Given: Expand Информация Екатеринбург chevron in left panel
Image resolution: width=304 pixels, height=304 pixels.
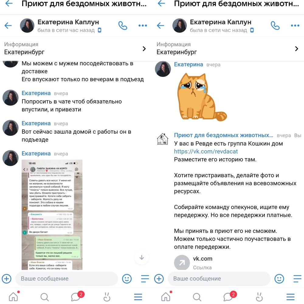Looking at the screenshot, I should tap(144, 49).
